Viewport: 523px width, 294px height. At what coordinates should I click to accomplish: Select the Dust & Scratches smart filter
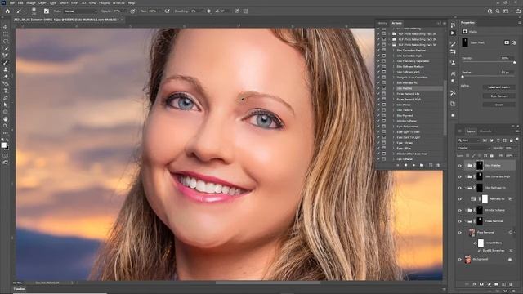494,251
